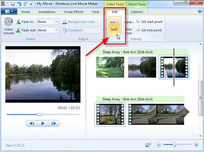Viewport: 204px width, 152px height.
Task: Open the Visual Effects tab
Action: (74, 12)
